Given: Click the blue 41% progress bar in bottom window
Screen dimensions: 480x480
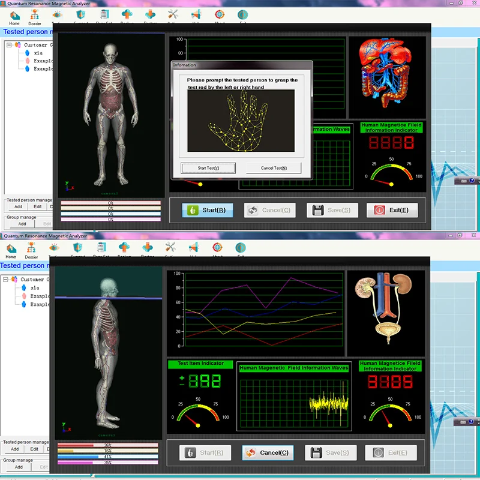Looking at the screenshot, I should (108, 457).
